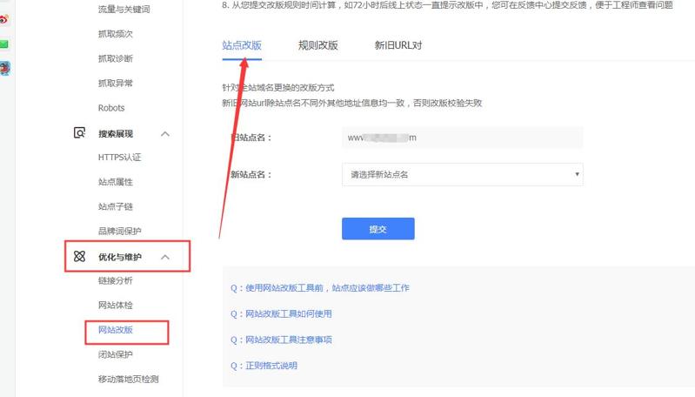Open HTTPS认证 in sidebar
Screen dimensions: 695x397
120,157
